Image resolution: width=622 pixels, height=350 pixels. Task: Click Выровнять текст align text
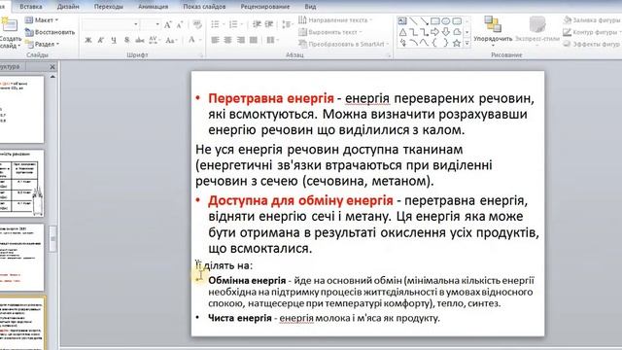(x=330, y=32)
